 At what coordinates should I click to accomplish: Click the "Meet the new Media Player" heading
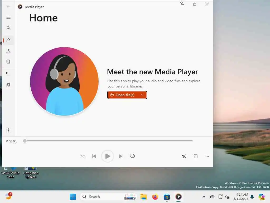[152, 72]
